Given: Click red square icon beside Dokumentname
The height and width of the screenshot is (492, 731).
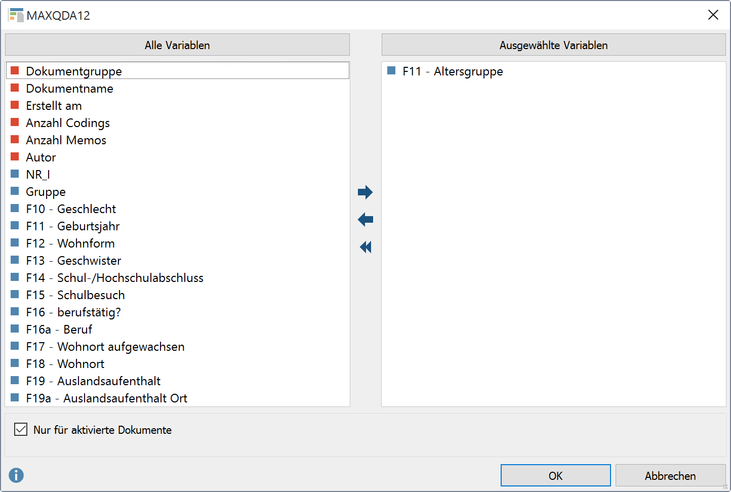Looking at the screenshot, I should click(15, 88).
